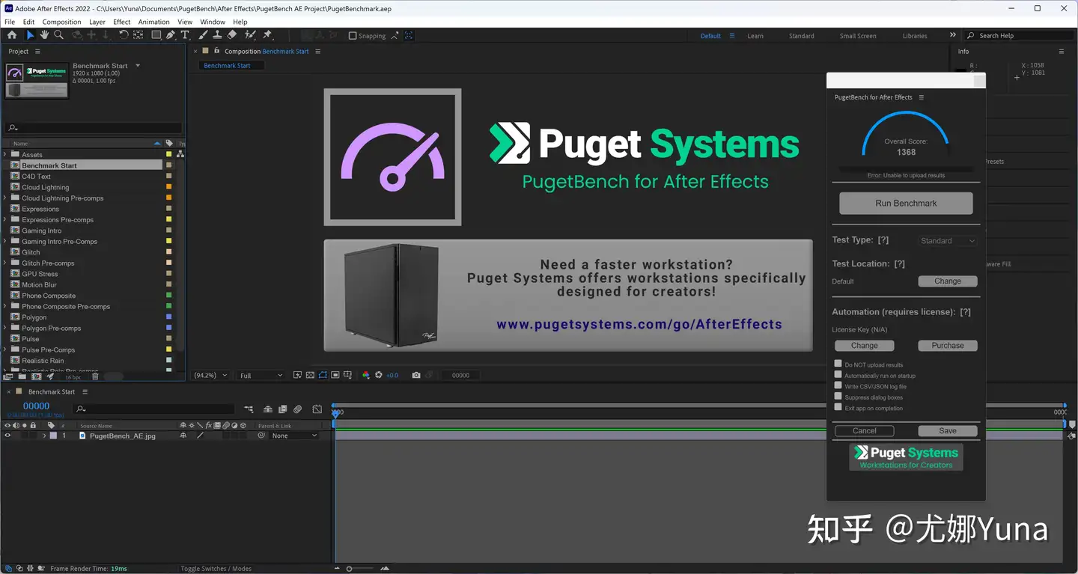Click the graph editor icon in timeline

click(x=317, y=409)
